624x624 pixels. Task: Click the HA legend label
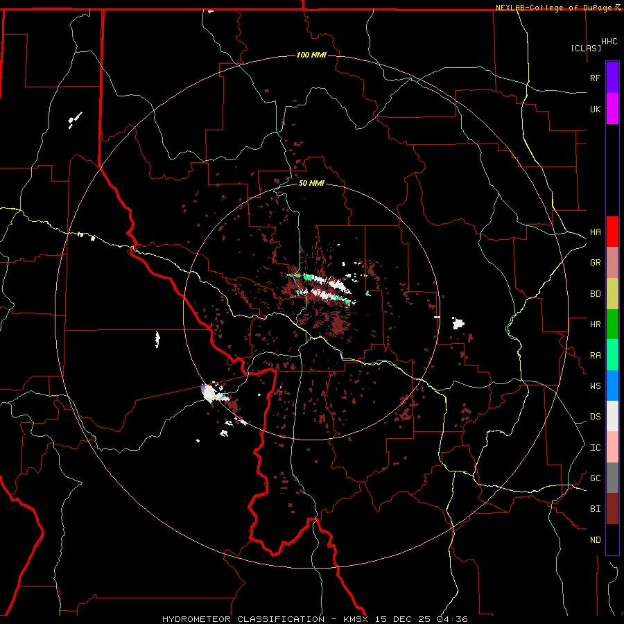[x=595, y=232]
